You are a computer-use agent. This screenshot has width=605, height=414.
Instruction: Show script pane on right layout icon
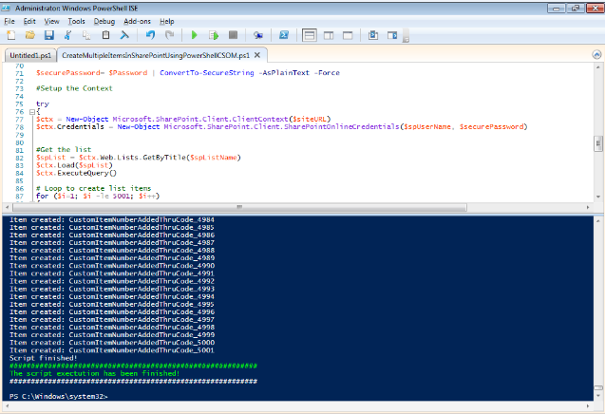pos(329,35)
